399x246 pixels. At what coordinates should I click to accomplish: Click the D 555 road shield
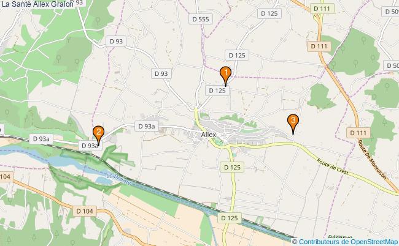coord(201,19)
